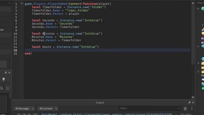Click the Explorer Filter field at top right

[x=200, y=3]
